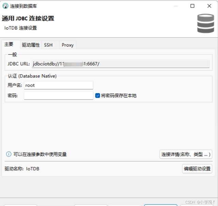Click the DBeaver app icon in title bar

pos(5,6)
